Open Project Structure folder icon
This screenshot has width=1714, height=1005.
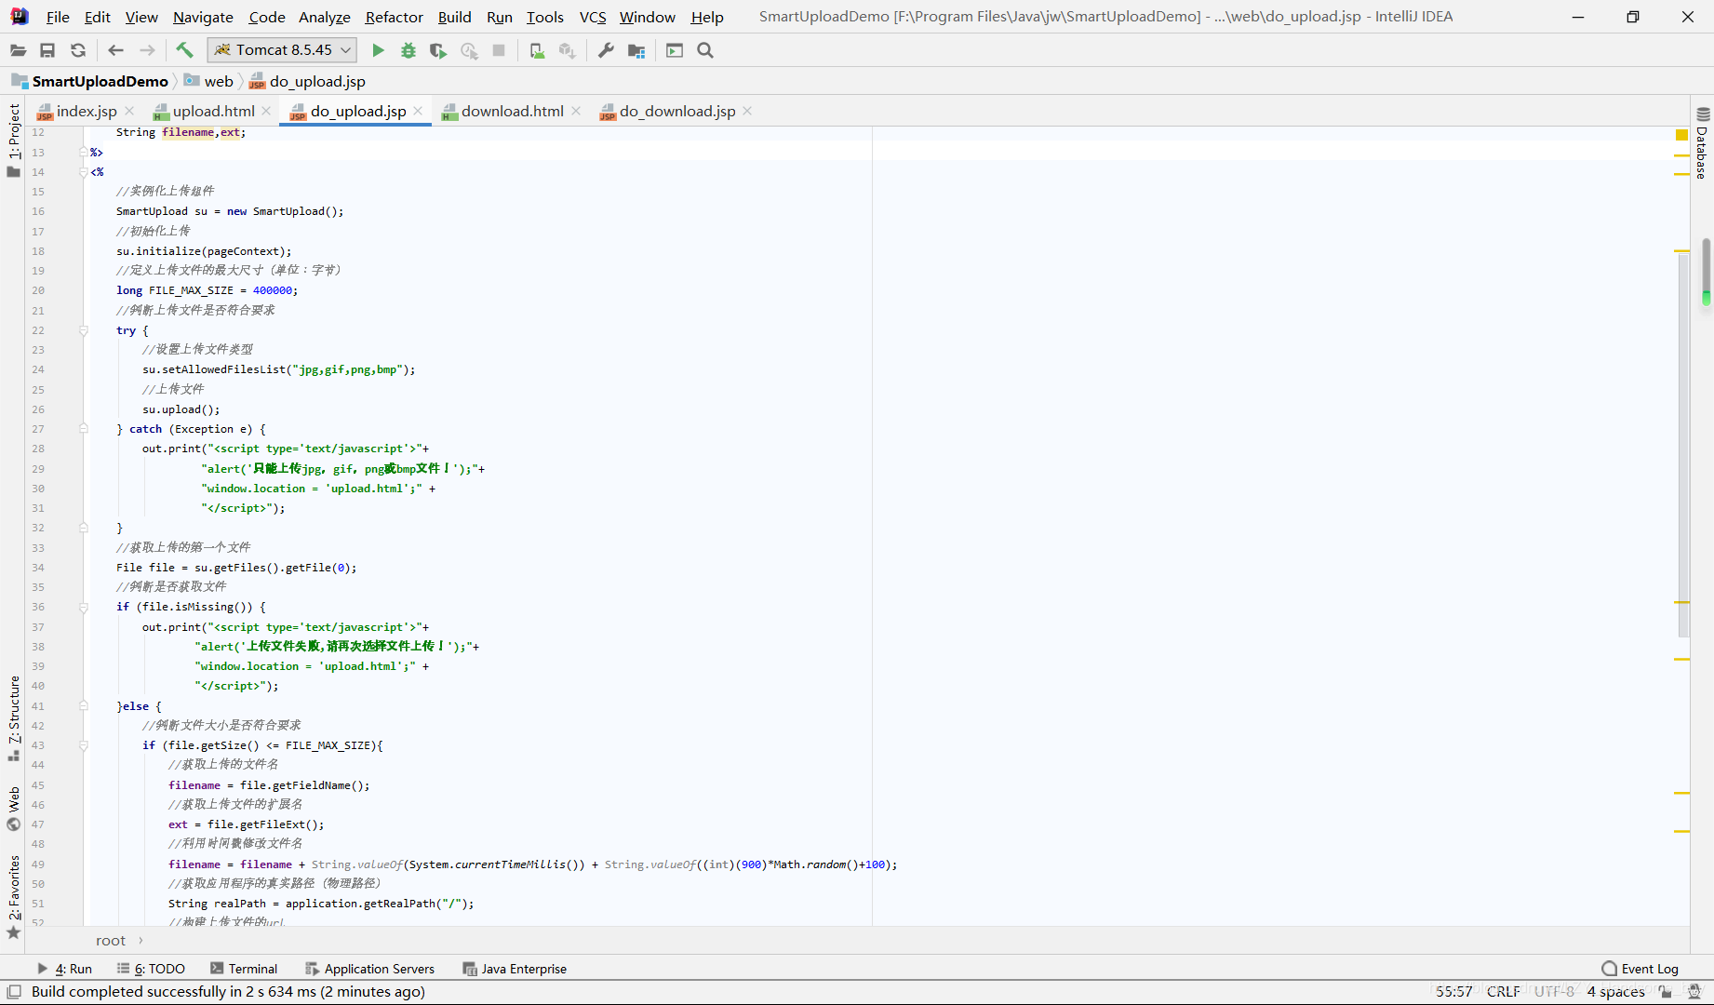point(636,50)
